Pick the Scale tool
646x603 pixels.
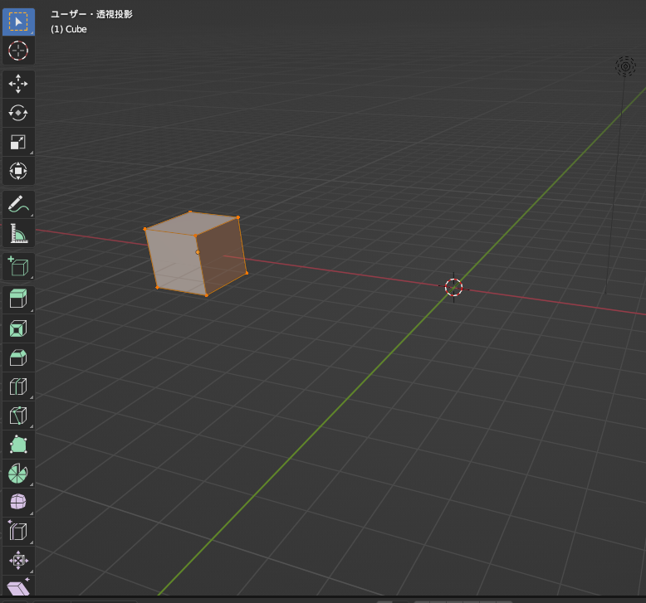[x=18, y=142]
